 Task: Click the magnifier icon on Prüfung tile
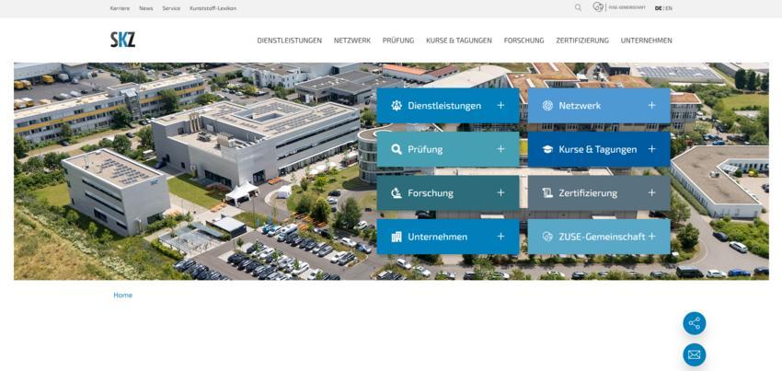click(397, 149)
